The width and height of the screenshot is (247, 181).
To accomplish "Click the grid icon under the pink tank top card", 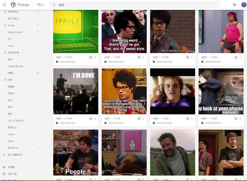I will (236, 57).
